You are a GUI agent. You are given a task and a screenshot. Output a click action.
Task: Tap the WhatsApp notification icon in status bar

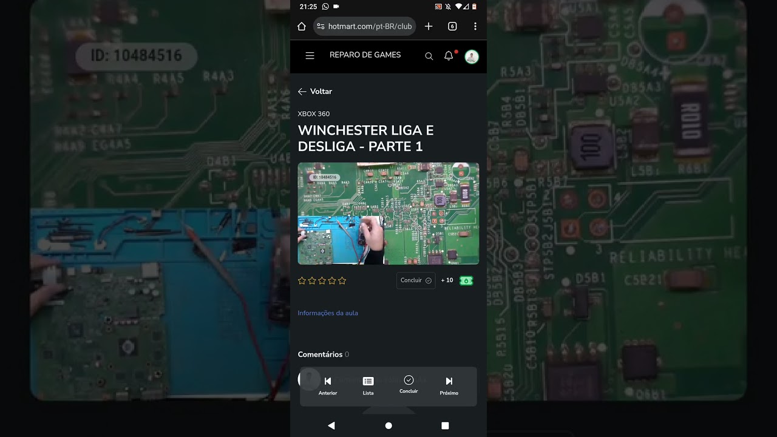coord(325,7)
